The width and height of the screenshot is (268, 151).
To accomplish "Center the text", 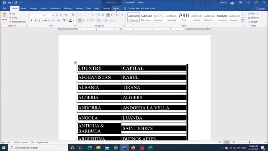I will 84,21.
